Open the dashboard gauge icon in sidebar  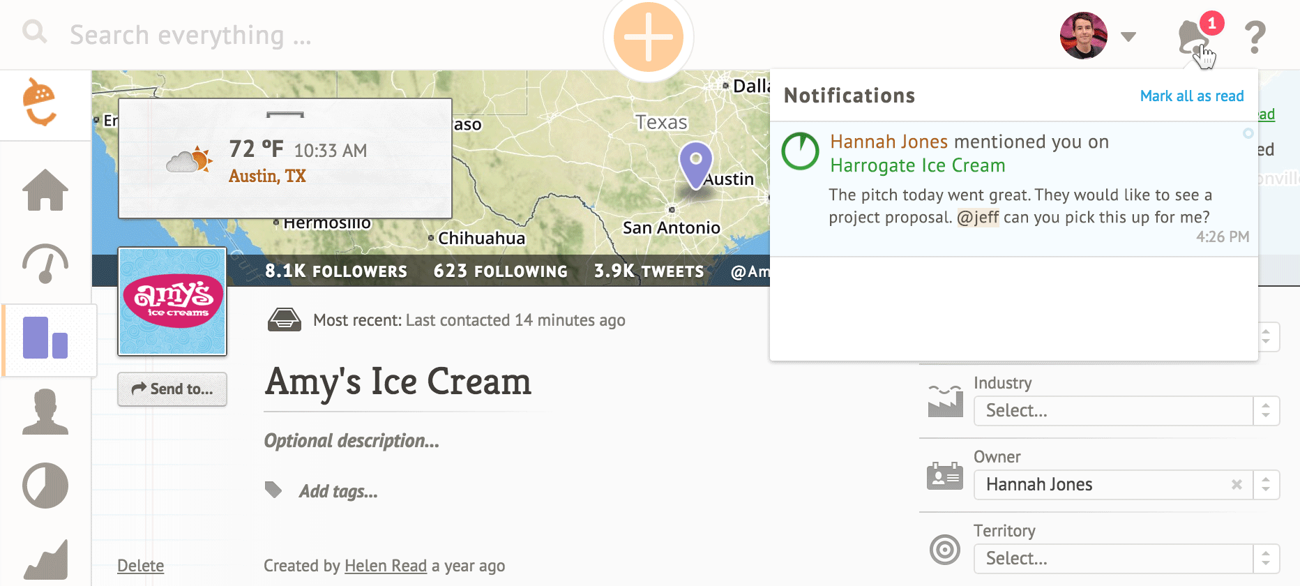pyautogui.click(x=45, y=264)
